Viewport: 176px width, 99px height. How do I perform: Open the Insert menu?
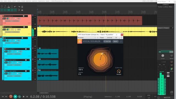pyautogui.click(x=14, y=1)
